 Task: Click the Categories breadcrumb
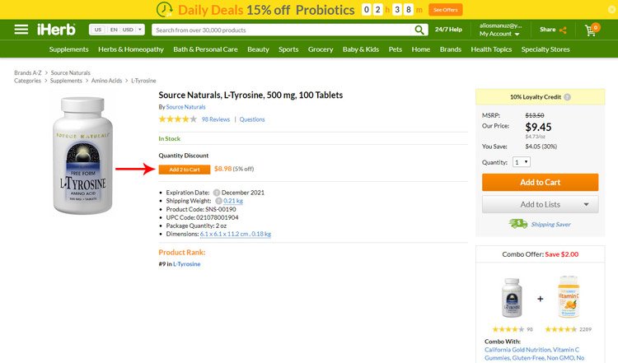(x=27, y=81)
